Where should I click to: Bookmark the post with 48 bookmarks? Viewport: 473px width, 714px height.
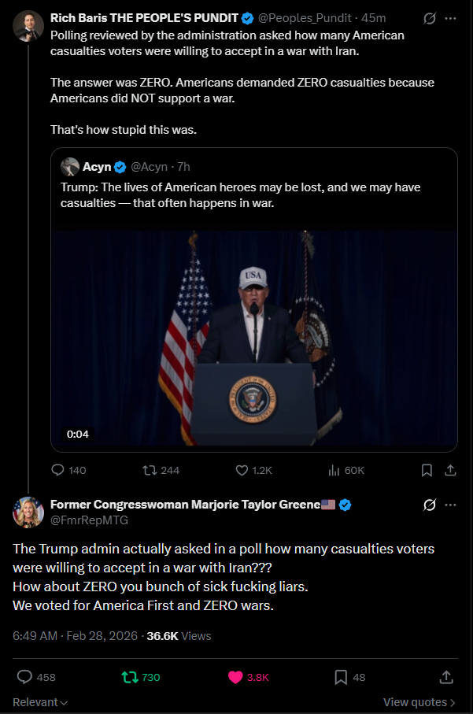pos(341,677)
